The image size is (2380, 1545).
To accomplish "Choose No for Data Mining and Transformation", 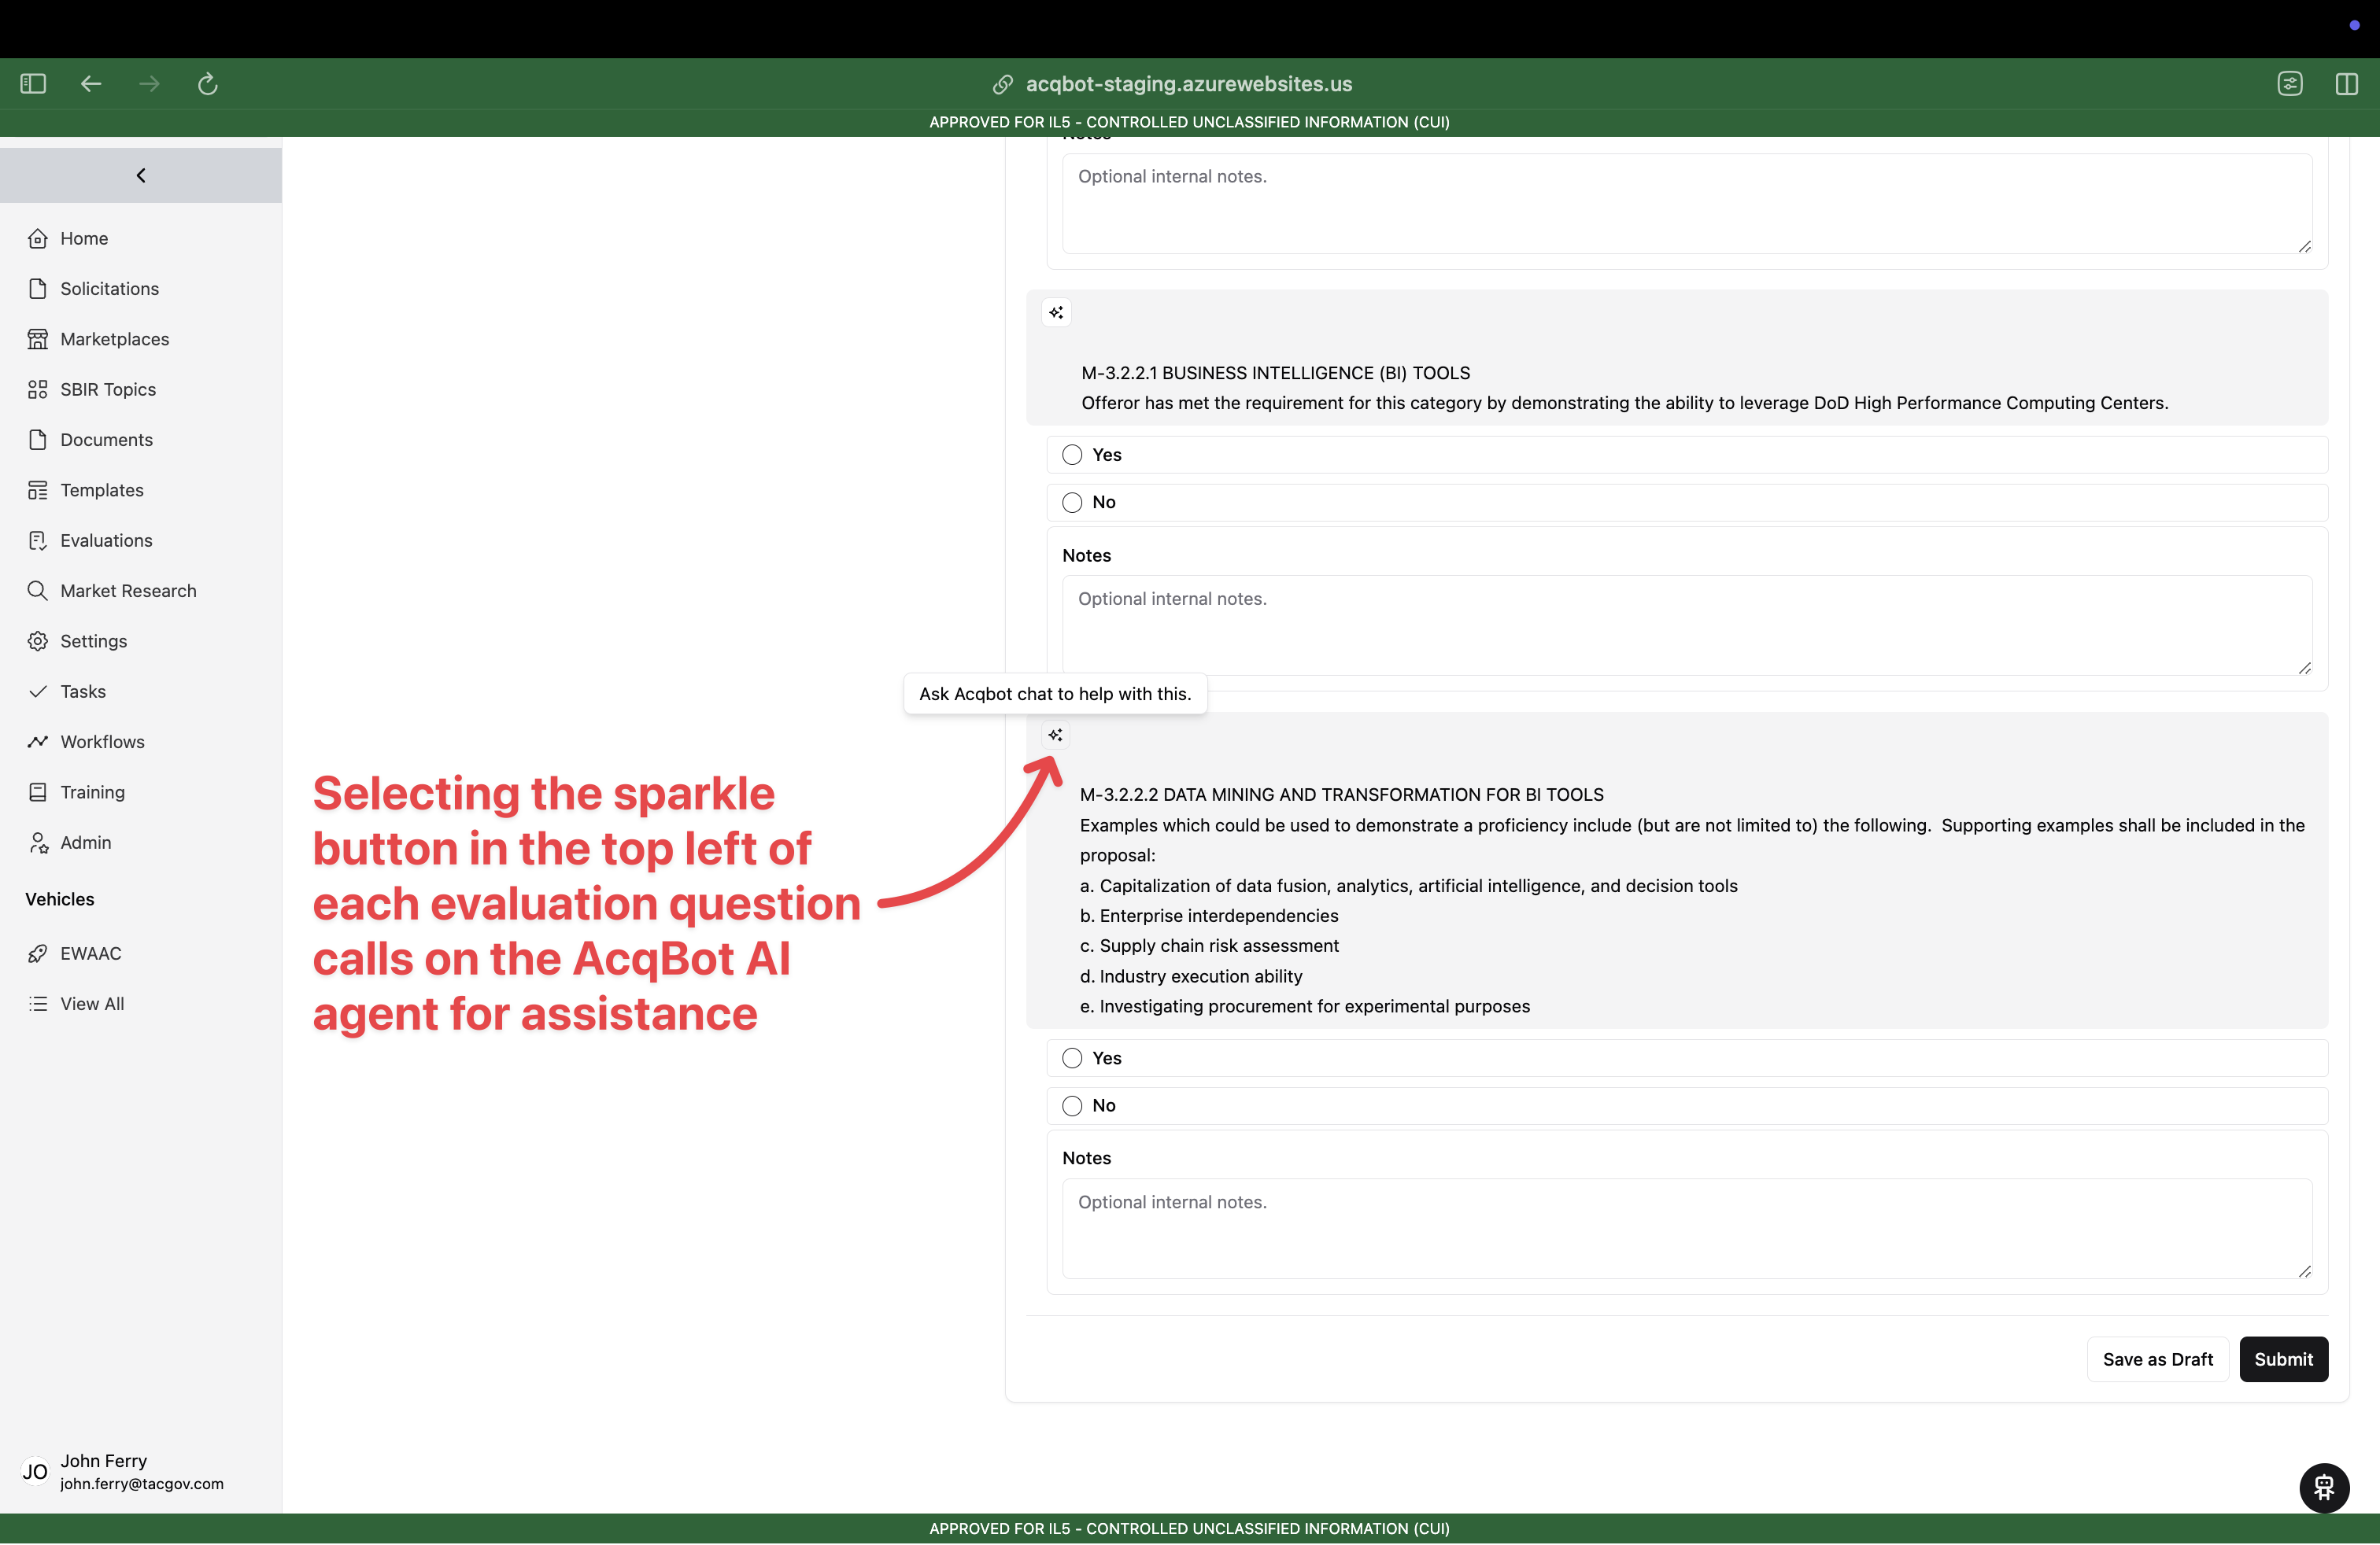I will 1072,1106.
